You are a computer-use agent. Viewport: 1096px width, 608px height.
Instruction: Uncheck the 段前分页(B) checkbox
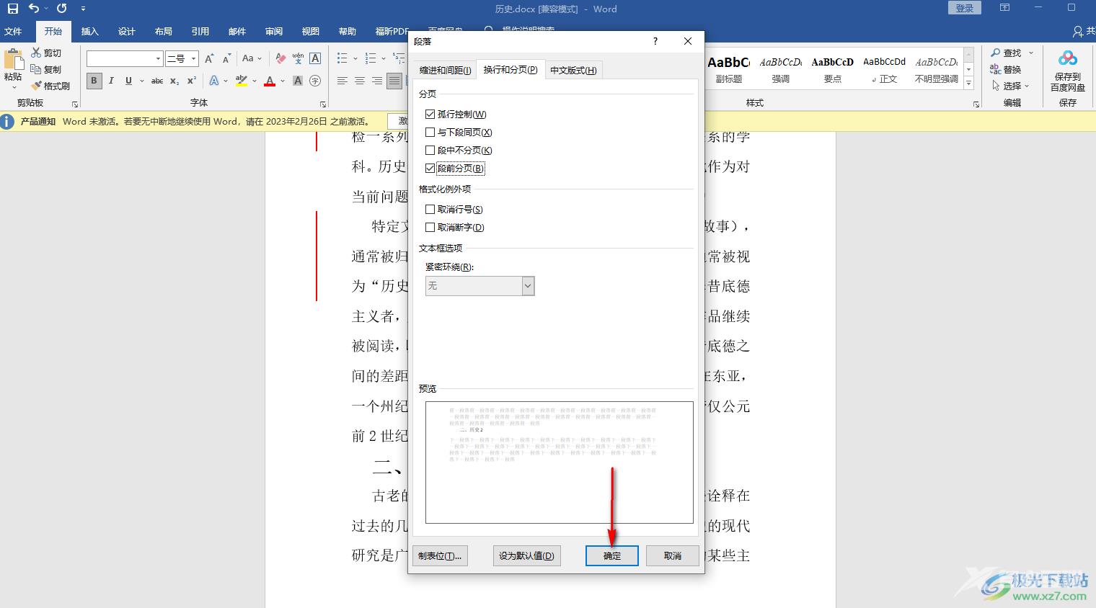(430, 168)
